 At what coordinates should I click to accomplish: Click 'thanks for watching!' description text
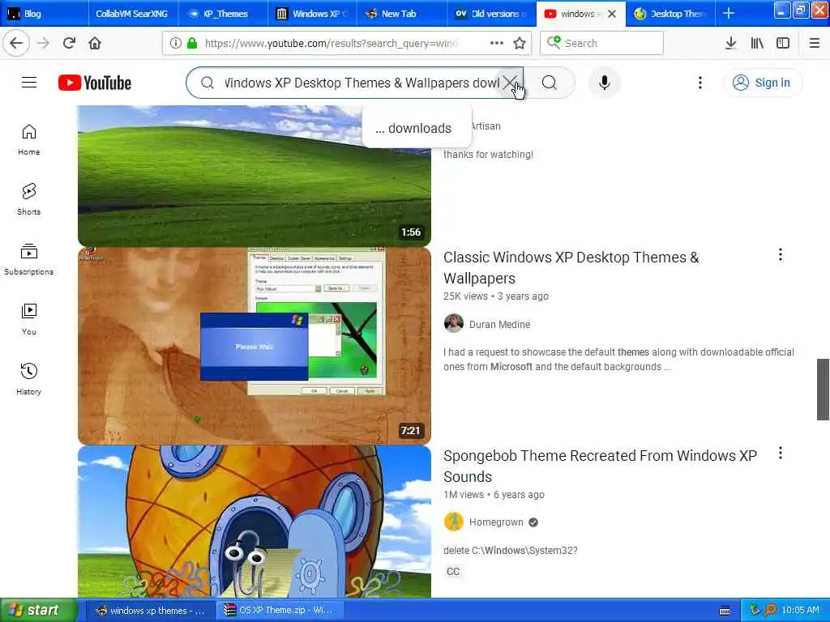click(488, 155)
